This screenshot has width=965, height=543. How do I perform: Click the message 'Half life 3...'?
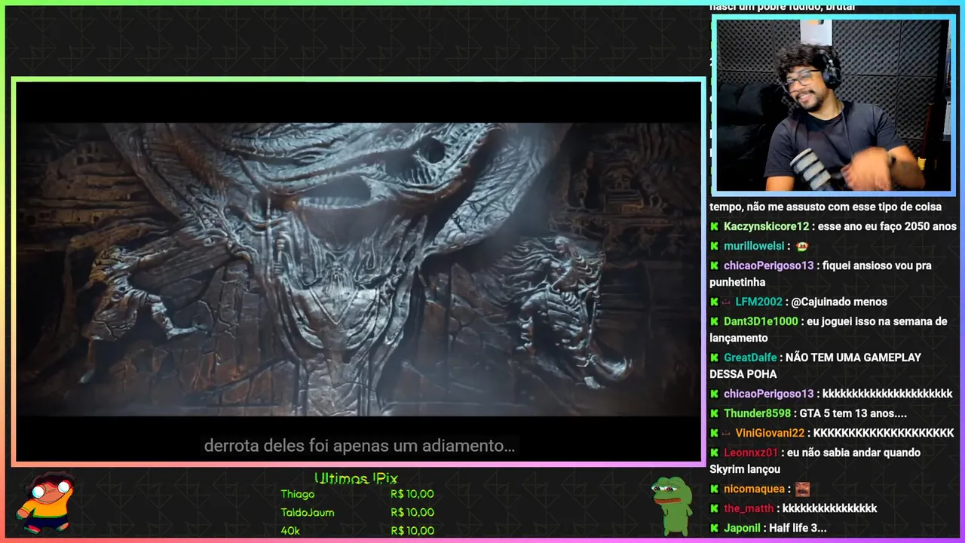pos(798,528)
